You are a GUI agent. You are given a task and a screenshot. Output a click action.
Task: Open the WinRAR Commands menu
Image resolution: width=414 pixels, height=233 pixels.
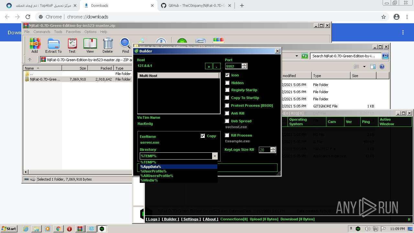[x=42, y=32]
